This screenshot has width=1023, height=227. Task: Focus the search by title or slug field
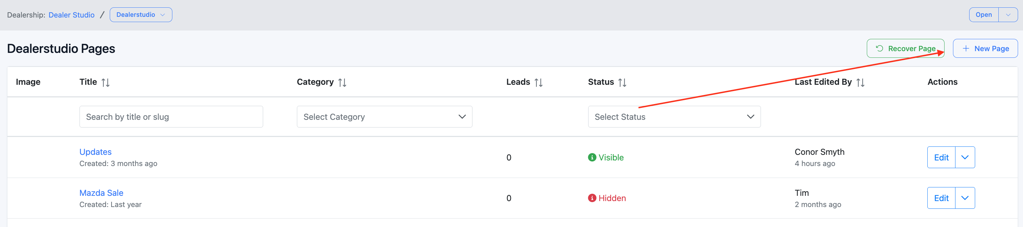tap(171, 117)
